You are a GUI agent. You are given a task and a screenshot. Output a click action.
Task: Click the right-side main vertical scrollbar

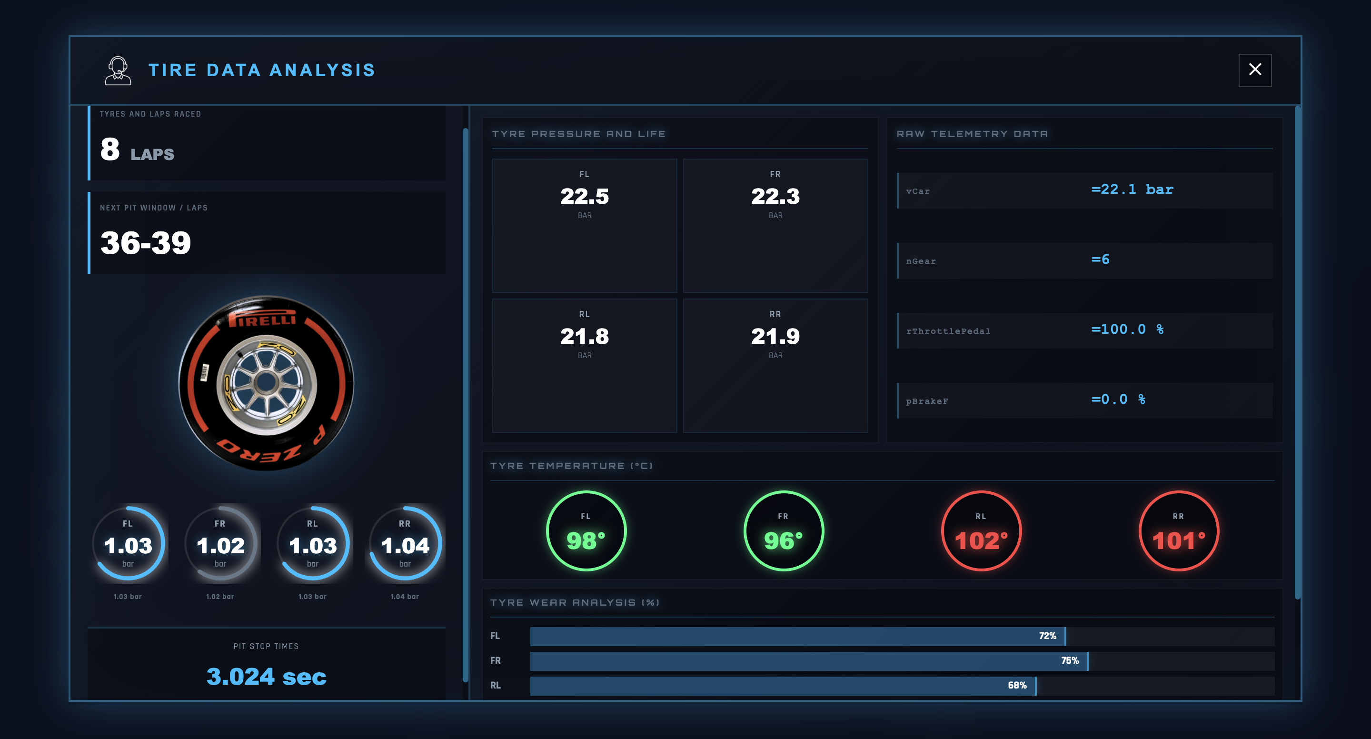tap(1297, 351)
